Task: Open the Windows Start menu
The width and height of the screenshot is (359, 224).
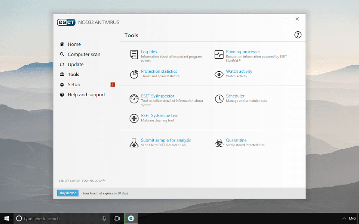Action: pyautogui.click(x=7, y=218)
